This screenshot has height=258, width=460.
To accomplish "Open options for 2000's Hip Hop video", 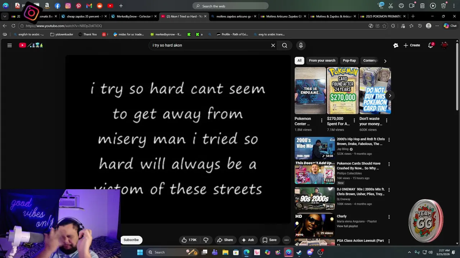I will point(389,140).
